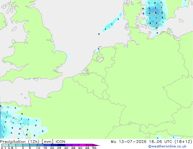Image resolution: width=193 pixels, height=149 pixels.
Task: Click the '0' value on the Dutch north coast
Action: (99, 49)
